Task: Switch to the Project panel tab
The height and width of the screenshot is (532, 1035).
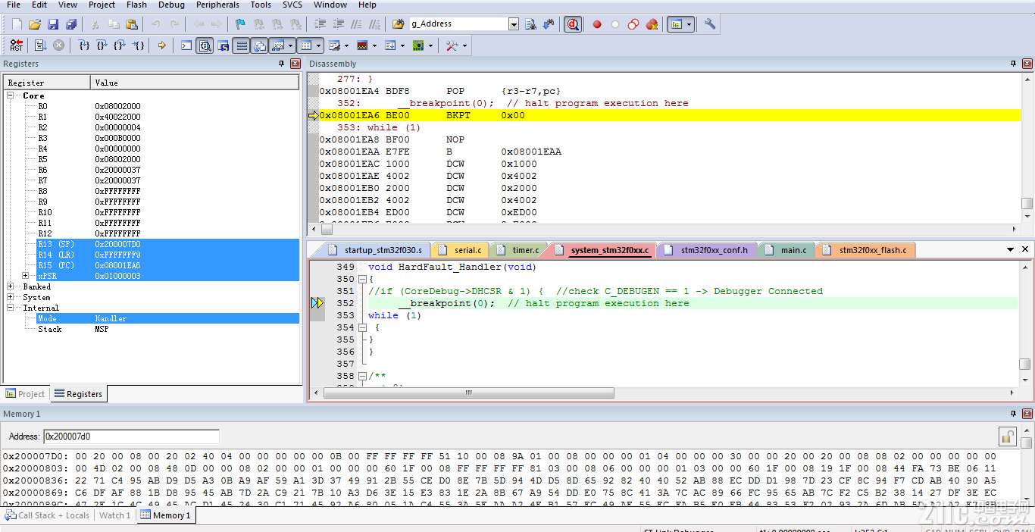Action: click(x=25, y=394)
